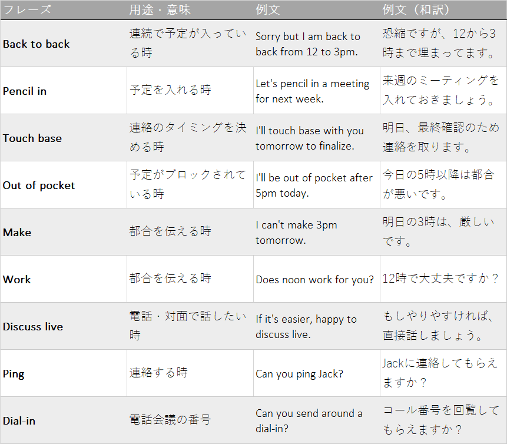This screenshot has height=444, width=507.
Task: Click the 電話会議の番号 meaning cell
Action: 170,420
